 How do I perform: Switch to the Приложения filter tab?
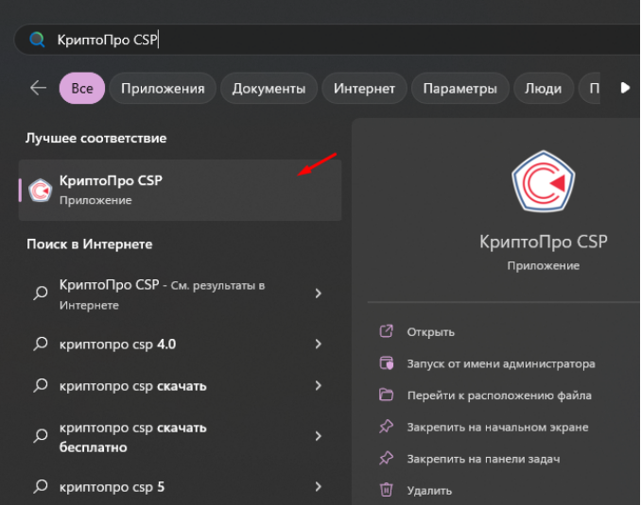click(x=163, y=88)
